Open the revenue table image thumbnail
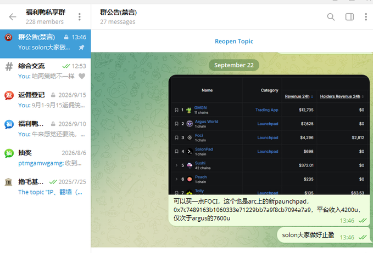The width and height of the screenshot is (373, 253). point(269,135)
